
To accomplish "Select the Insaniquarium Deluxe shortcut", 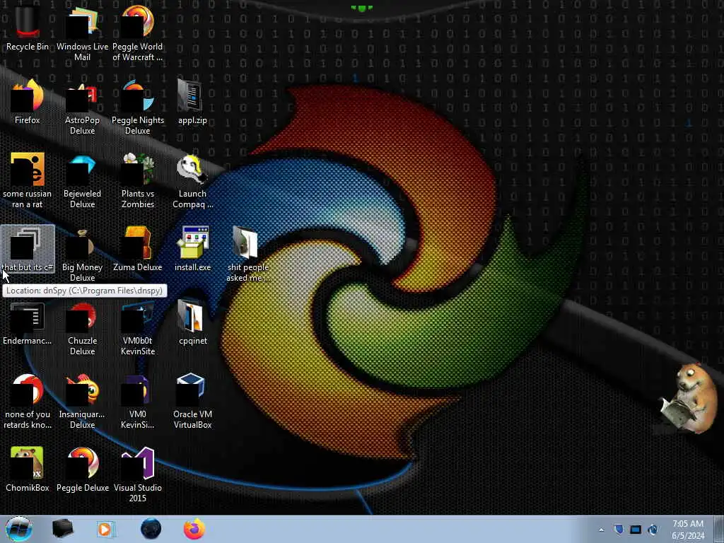I will point(82,400).
